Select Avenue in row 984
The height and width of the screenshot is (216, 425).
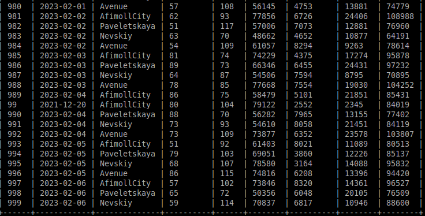114,46
